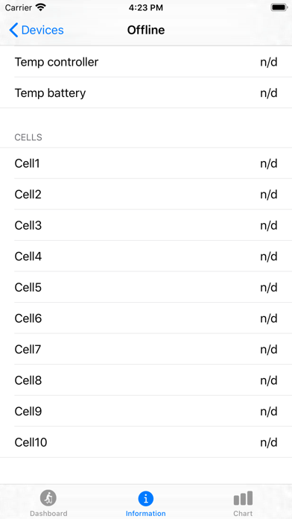Viewport: 292px width, 519px height.
Task: Open the Chart bar-graph icon
Action: pyautogui.click(x=243, y=498)
